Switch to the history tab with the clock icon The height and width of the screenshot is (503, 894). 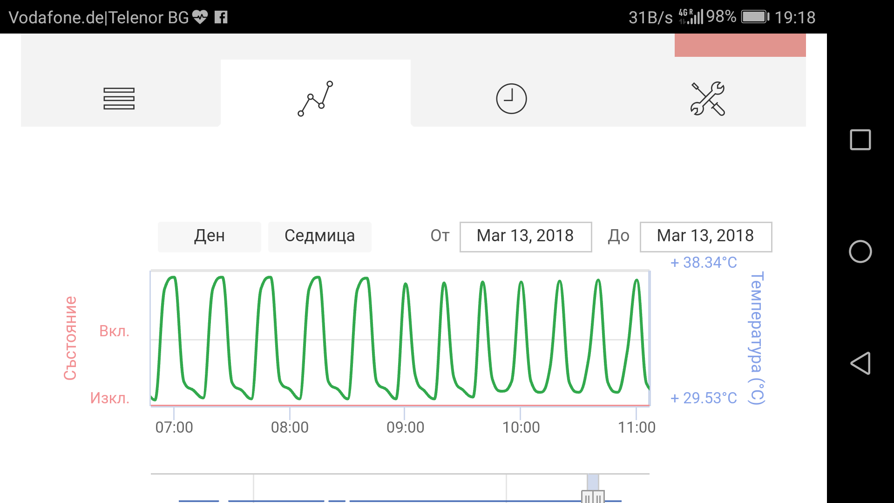tap(510, 98)
